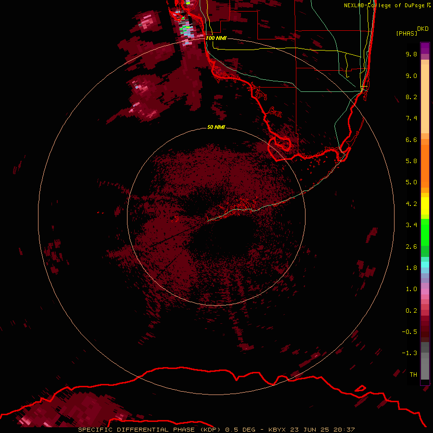Viewport: 433px width, 433px height.
Task: Select the 6.6 value on the scale
Action: [x=411, y=140]
